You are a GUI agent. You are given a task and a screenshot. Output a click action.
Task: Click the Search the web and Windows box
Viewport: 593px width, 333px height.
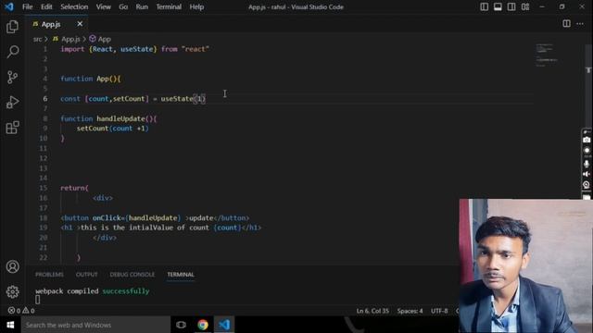click(x=95, y=325)
